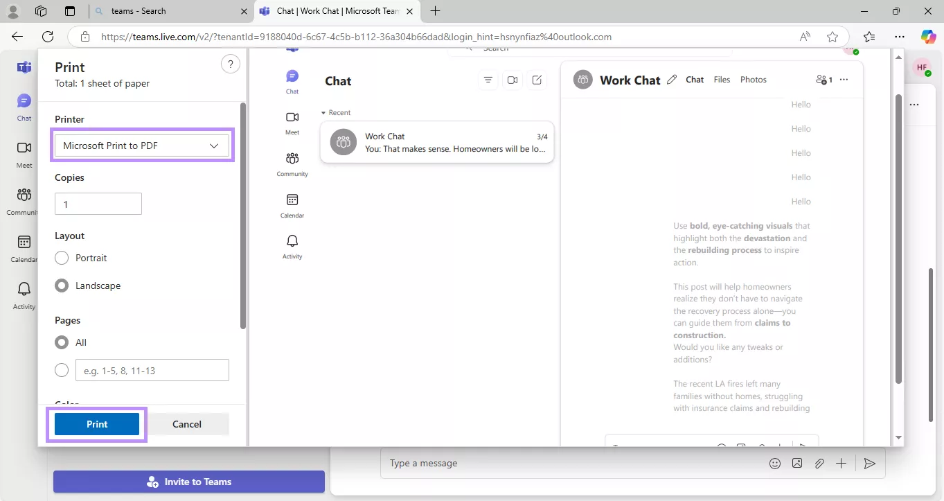Send the message with the send arrow
Viewport: 944px width, 501px height.
pyautogui.click(x=870, y=463)
